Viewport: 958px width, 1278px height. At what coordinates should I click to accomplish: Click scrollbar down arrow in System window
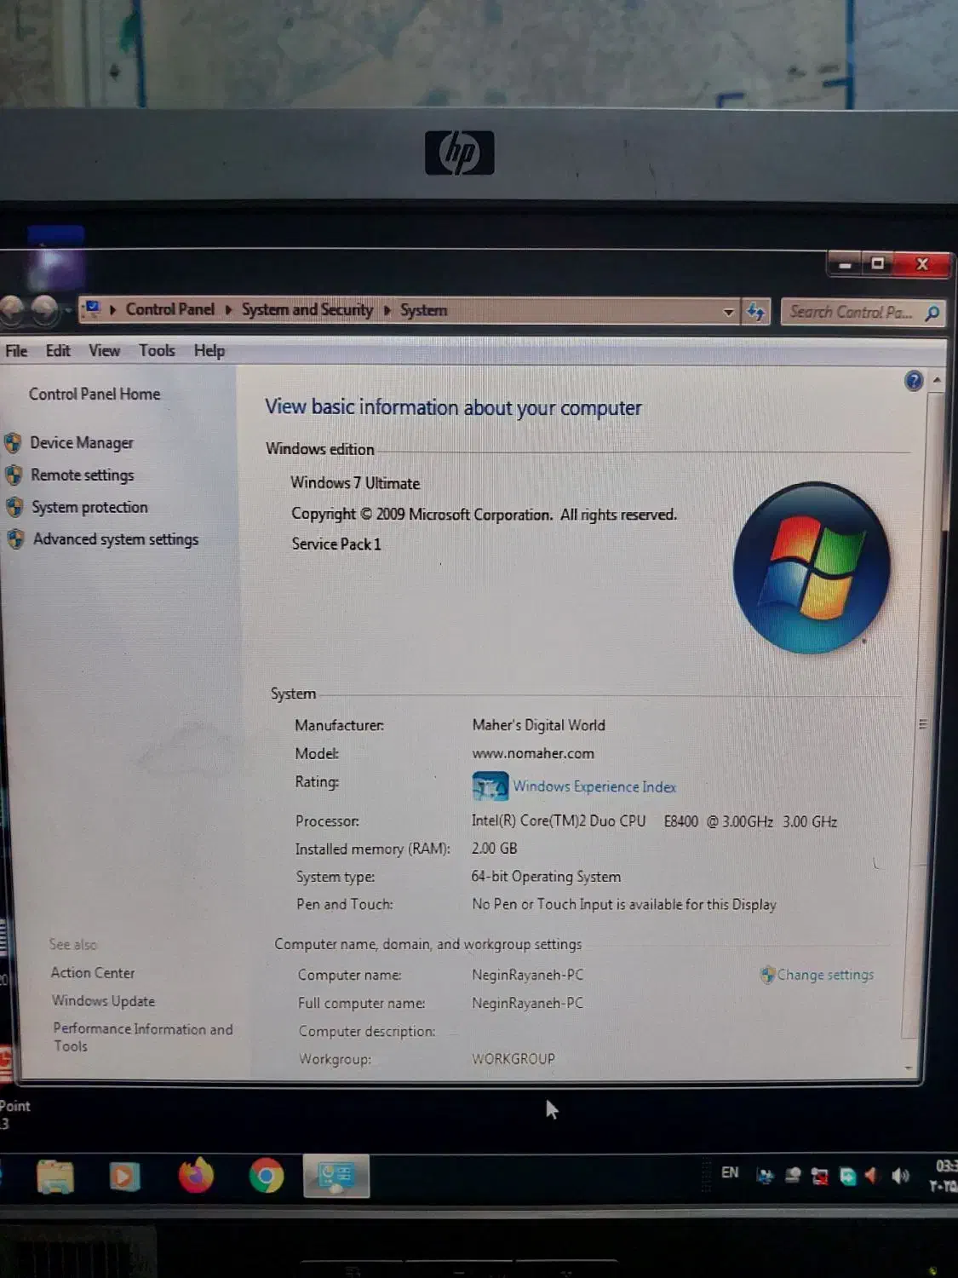pos(909,1068)
